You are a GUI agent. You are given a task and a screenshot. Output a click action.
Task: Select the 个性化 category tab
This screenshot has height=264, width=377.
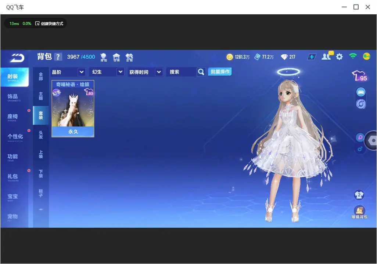(x=14, y=137)
